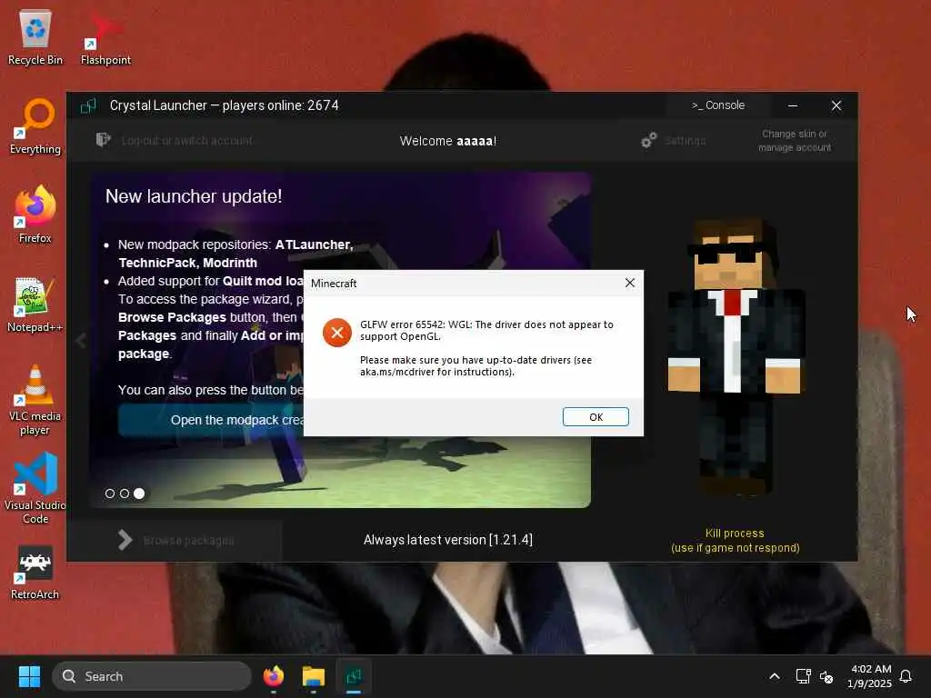Click the log out account icon

coord(103,139)
